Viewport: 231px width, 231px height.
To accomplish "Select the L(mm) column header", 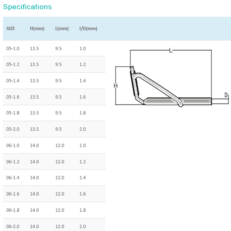I will [62, 28].
